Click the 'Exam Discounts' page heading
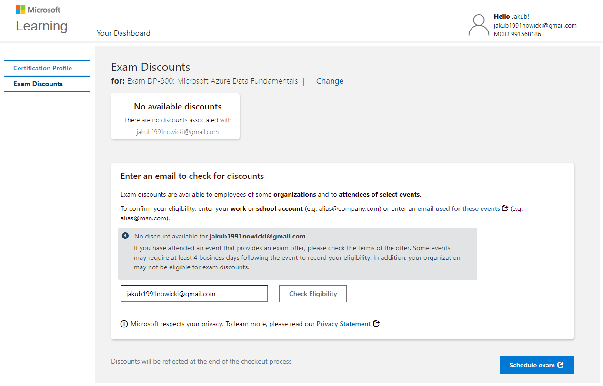Viewport: 603px width, 386px height. (x=151, y=67)
